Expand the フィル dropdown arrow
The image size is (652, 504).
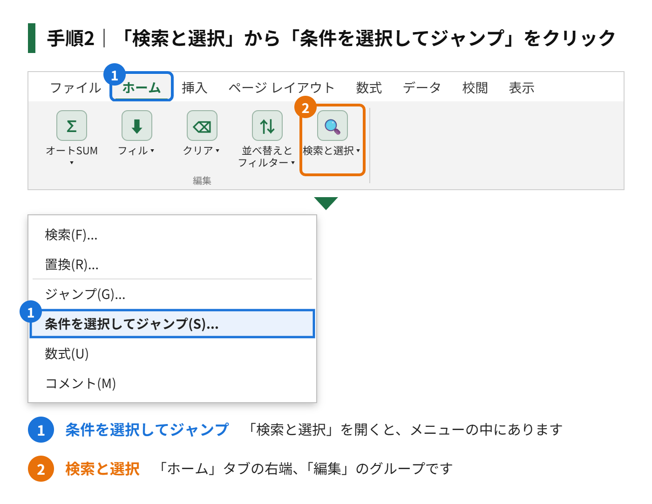(152, 151)
